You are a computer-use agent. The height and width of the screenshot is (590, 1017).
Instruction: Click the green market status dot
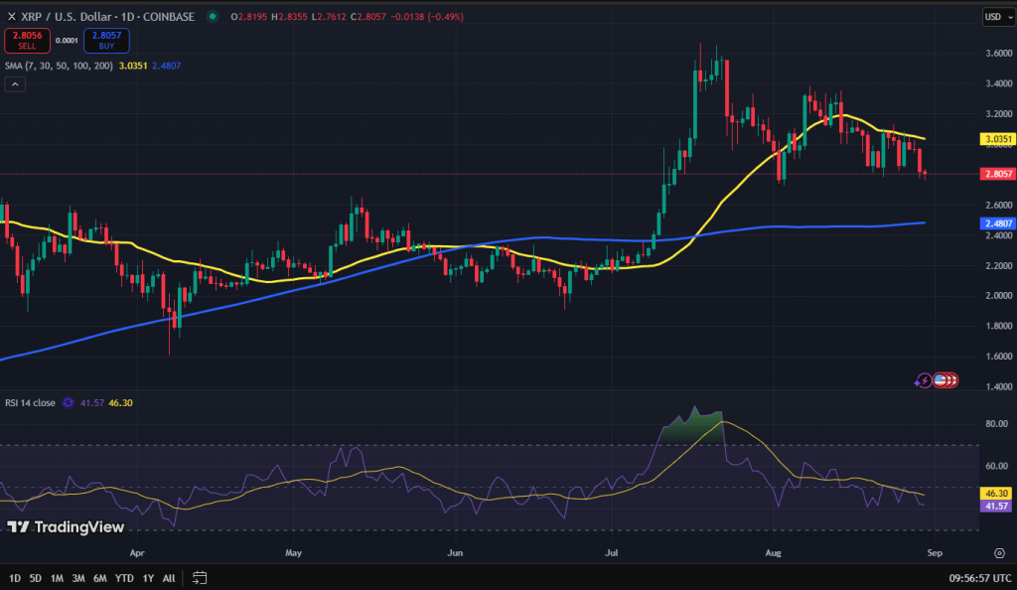(213, 16)
